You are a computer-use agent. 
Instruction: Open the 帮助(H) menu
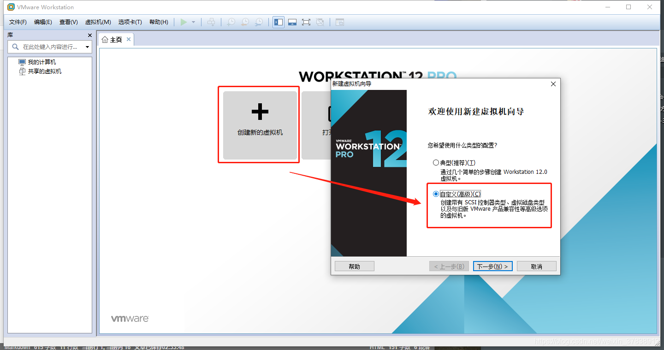[159, 22]
